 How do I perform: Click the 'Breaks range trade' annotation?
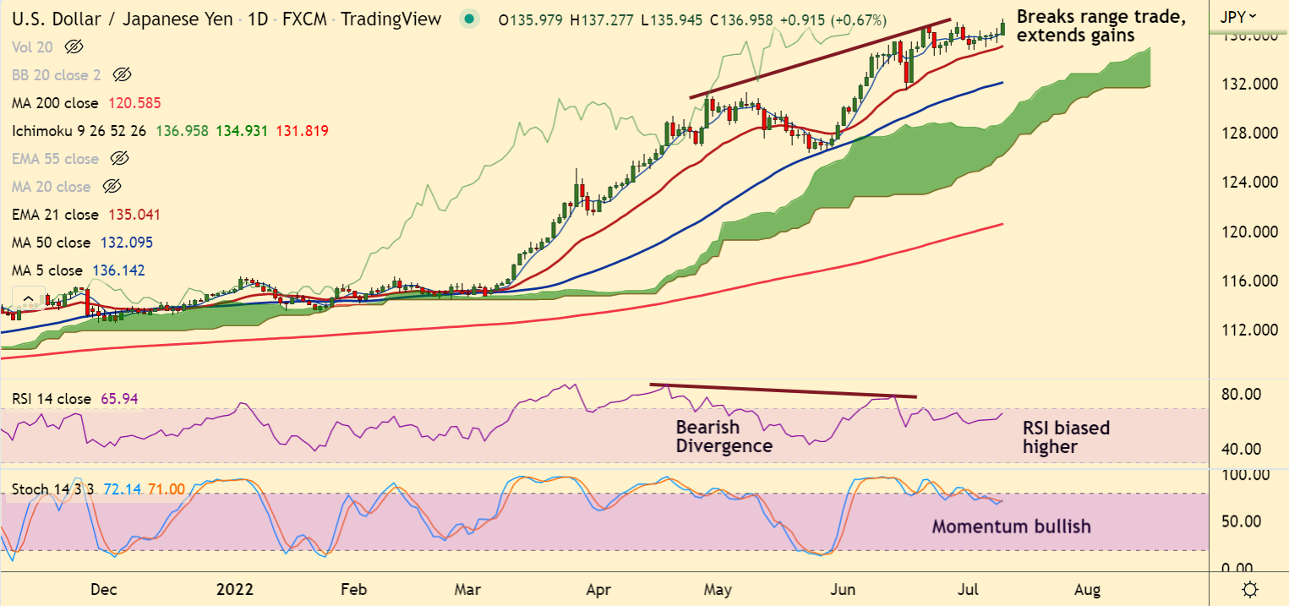pos(1102,25)
